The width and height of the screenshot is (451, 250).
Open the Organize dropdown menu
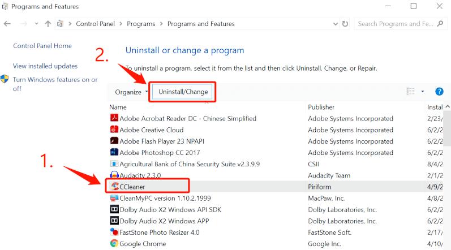click(130, 92)
